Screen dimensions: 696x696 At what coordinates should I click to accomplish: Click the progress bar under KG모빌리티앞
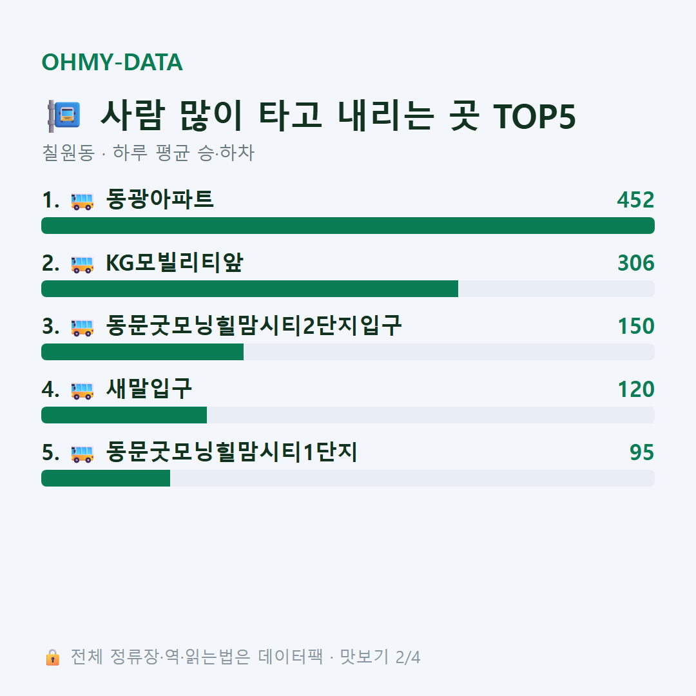coord(348,289)
